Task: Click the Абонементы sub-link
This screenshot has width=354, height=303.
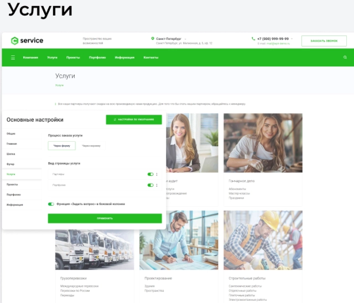Action: (x=237, y=189)
